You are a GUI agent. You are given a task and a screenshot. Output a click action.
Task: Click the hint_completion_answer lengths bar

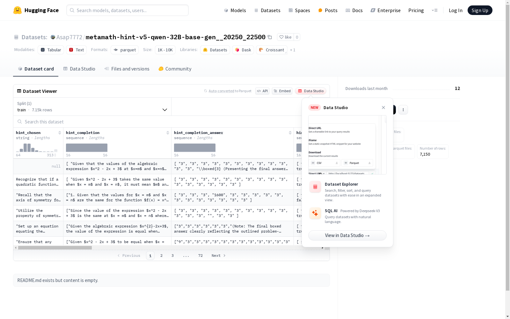(195, 148)
